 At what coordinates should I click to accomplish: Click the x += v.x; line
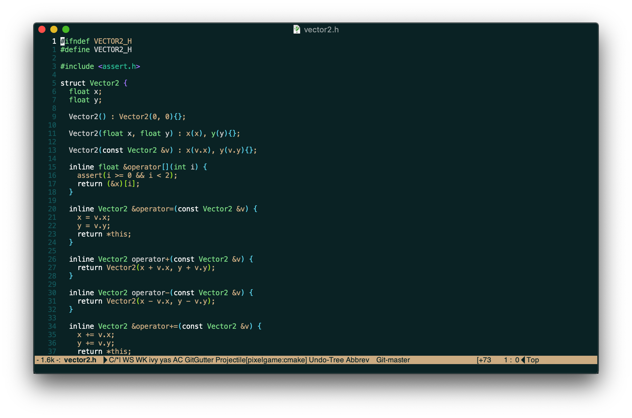click(96, 334)
